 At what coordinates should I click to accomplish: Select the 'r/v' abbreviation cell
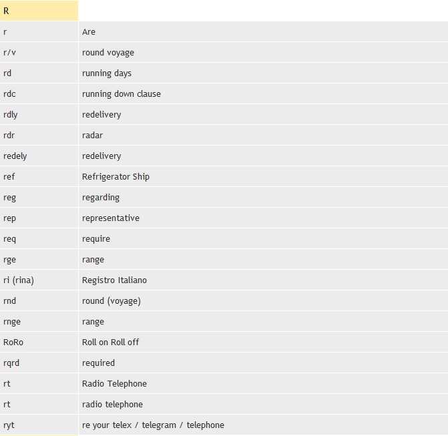click(10, 53)
